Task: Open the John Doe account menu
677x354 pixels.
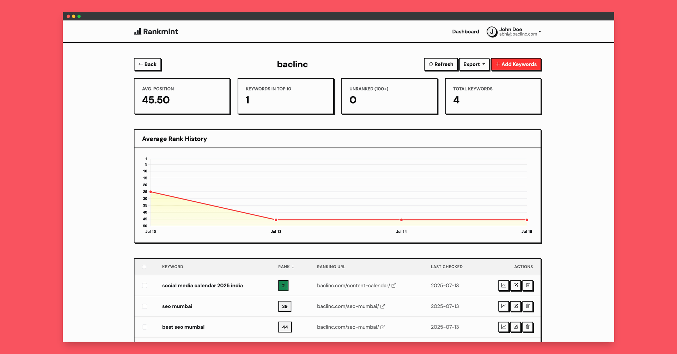Action: point(514,32)
